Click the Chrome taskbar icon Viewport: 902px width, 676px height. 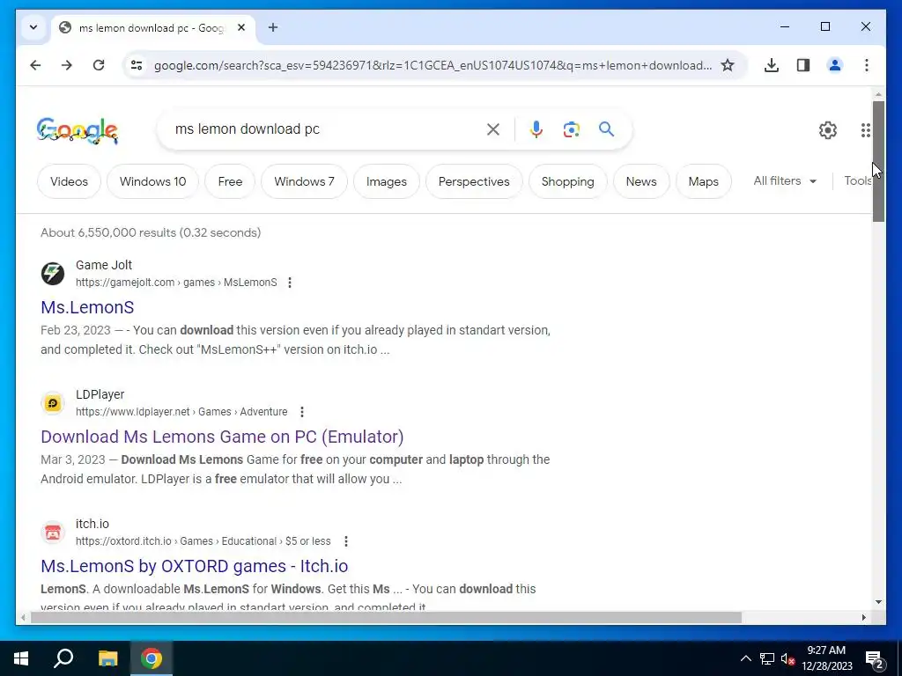click(152, 658)
